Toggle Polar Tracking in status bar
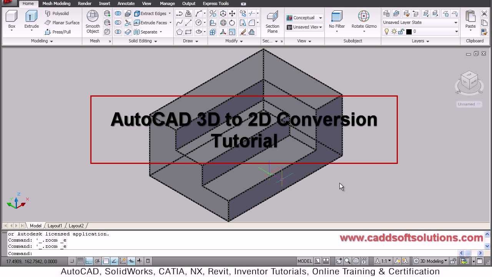The width and height of the screenshot is (492, 277). coord(97,261)
